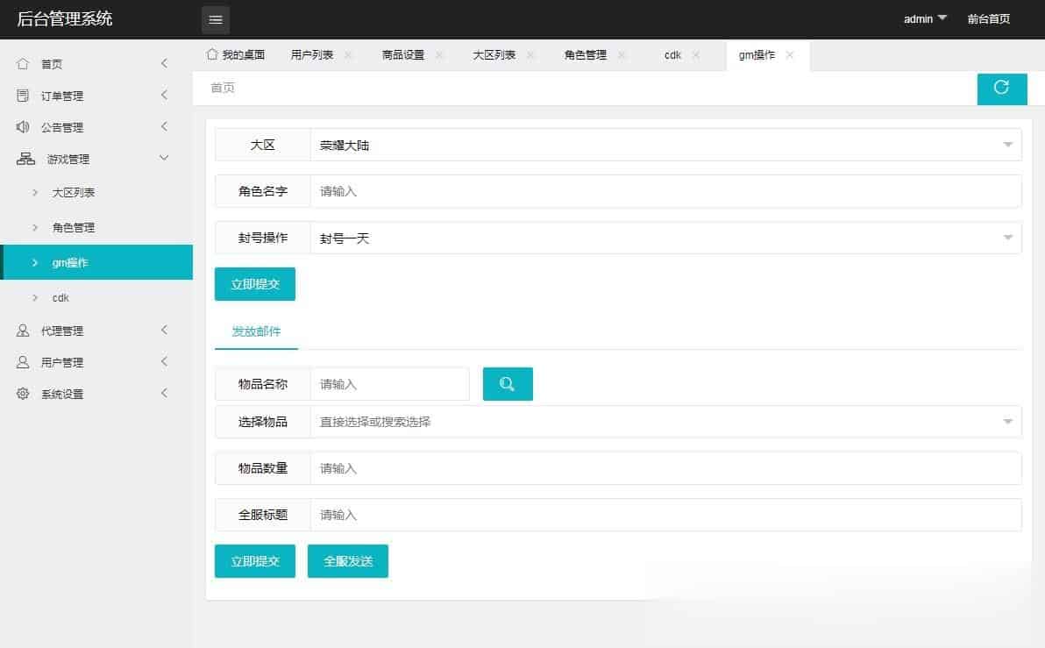The height and width of the screenshot is (648, 1045).
Task: Focus the 物品数量 input field
Action: (x=665, y=468)
